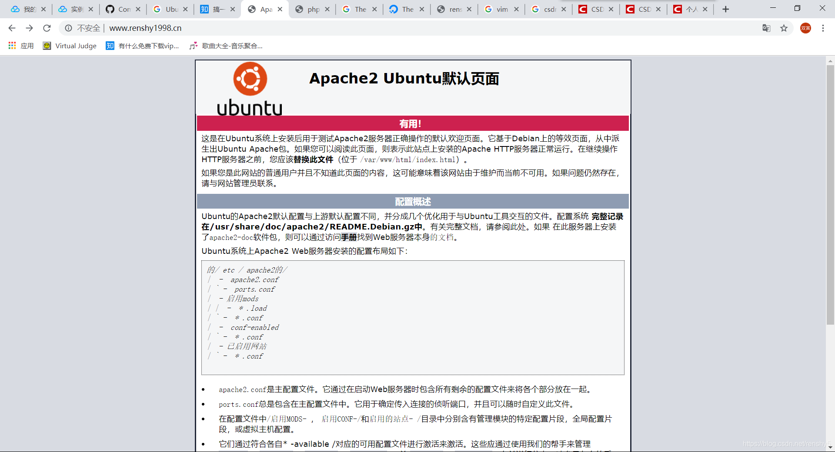
Task: Close the php tab
Action: [327, 9]
